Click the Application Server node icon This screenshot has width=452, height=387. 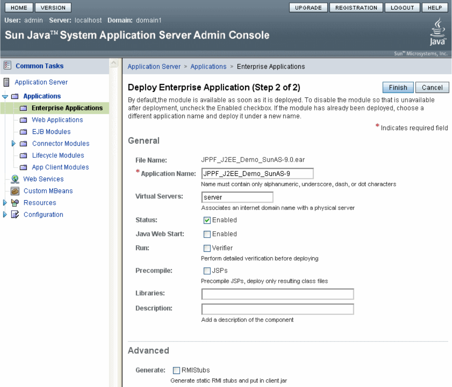coord(6,82)
